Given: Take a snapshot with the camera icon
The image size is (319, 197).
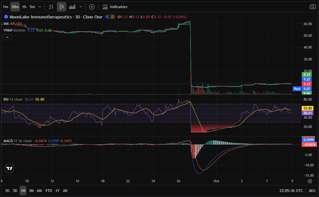Looking at the screenshot, I should coord(312,7).
